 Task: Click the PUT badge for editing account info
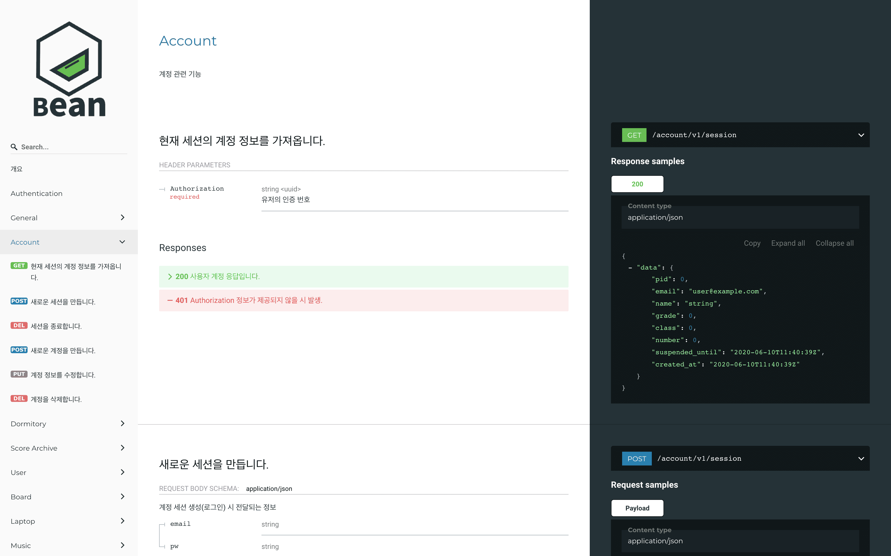coord(19,374)
